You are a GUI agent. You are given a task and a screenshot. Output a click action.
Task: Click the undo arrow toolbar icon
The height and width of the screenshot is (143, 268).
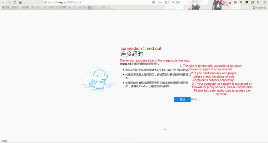pos(258,2)
